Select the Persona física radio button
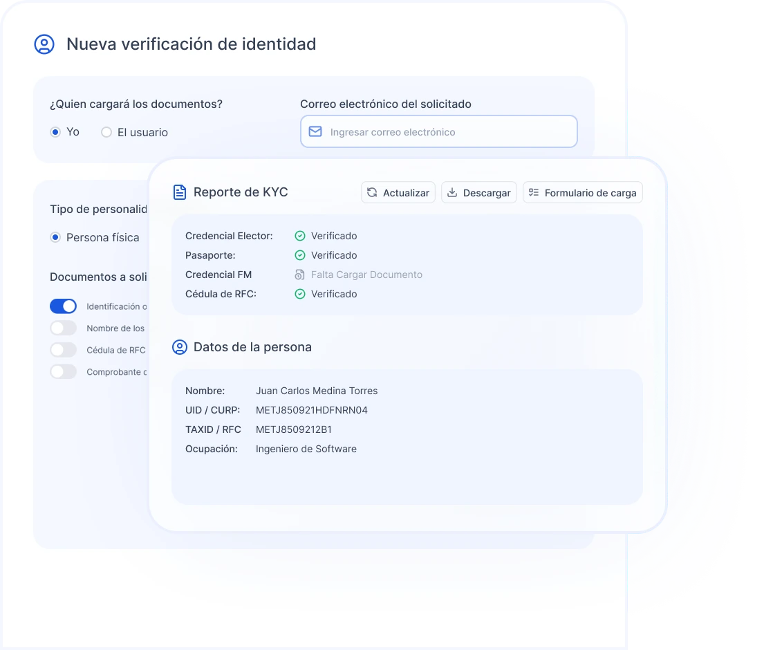This screenshot has height=650, width=773. (x=55, y=237)
